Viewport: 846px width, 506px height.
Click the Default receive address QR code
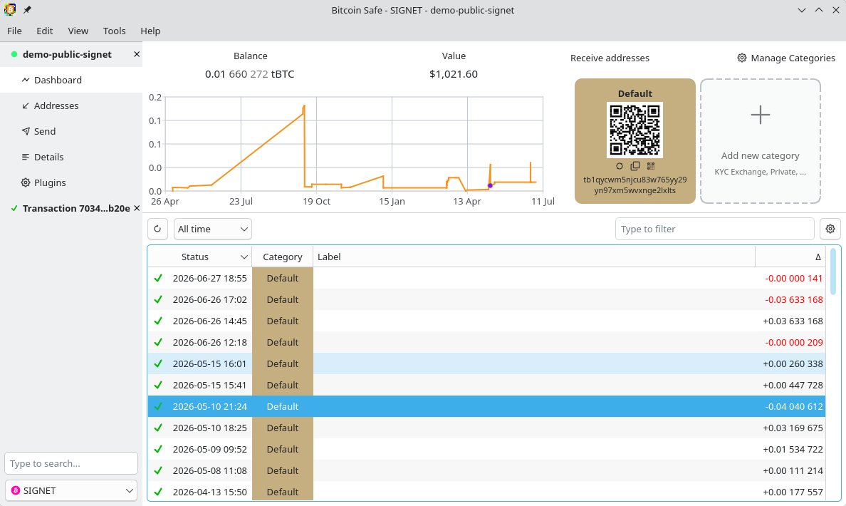coord(634,130)
